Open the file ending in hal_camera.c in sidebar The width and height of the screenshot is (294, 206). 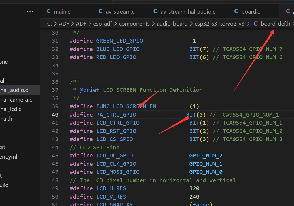16,100
